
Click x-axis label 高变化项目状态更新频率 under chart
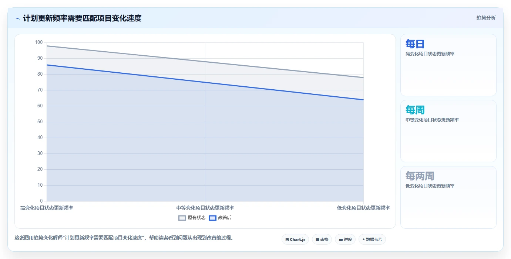pos(47,208)
